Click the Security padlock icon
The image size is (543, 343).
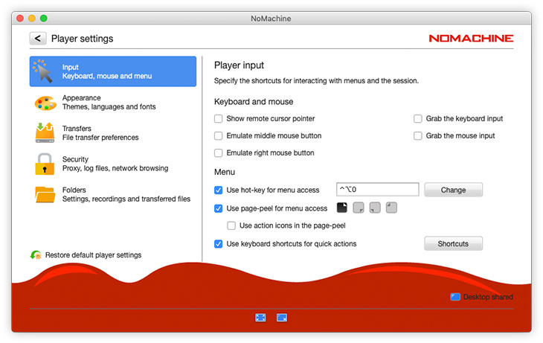(x=45, y=164)
